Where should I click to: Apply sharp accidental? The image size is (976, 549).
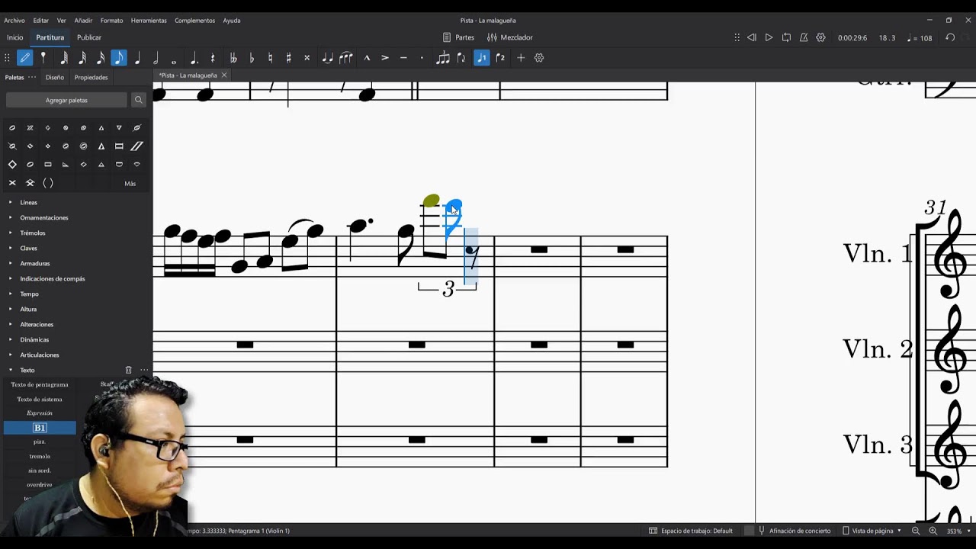pos(288,58)
